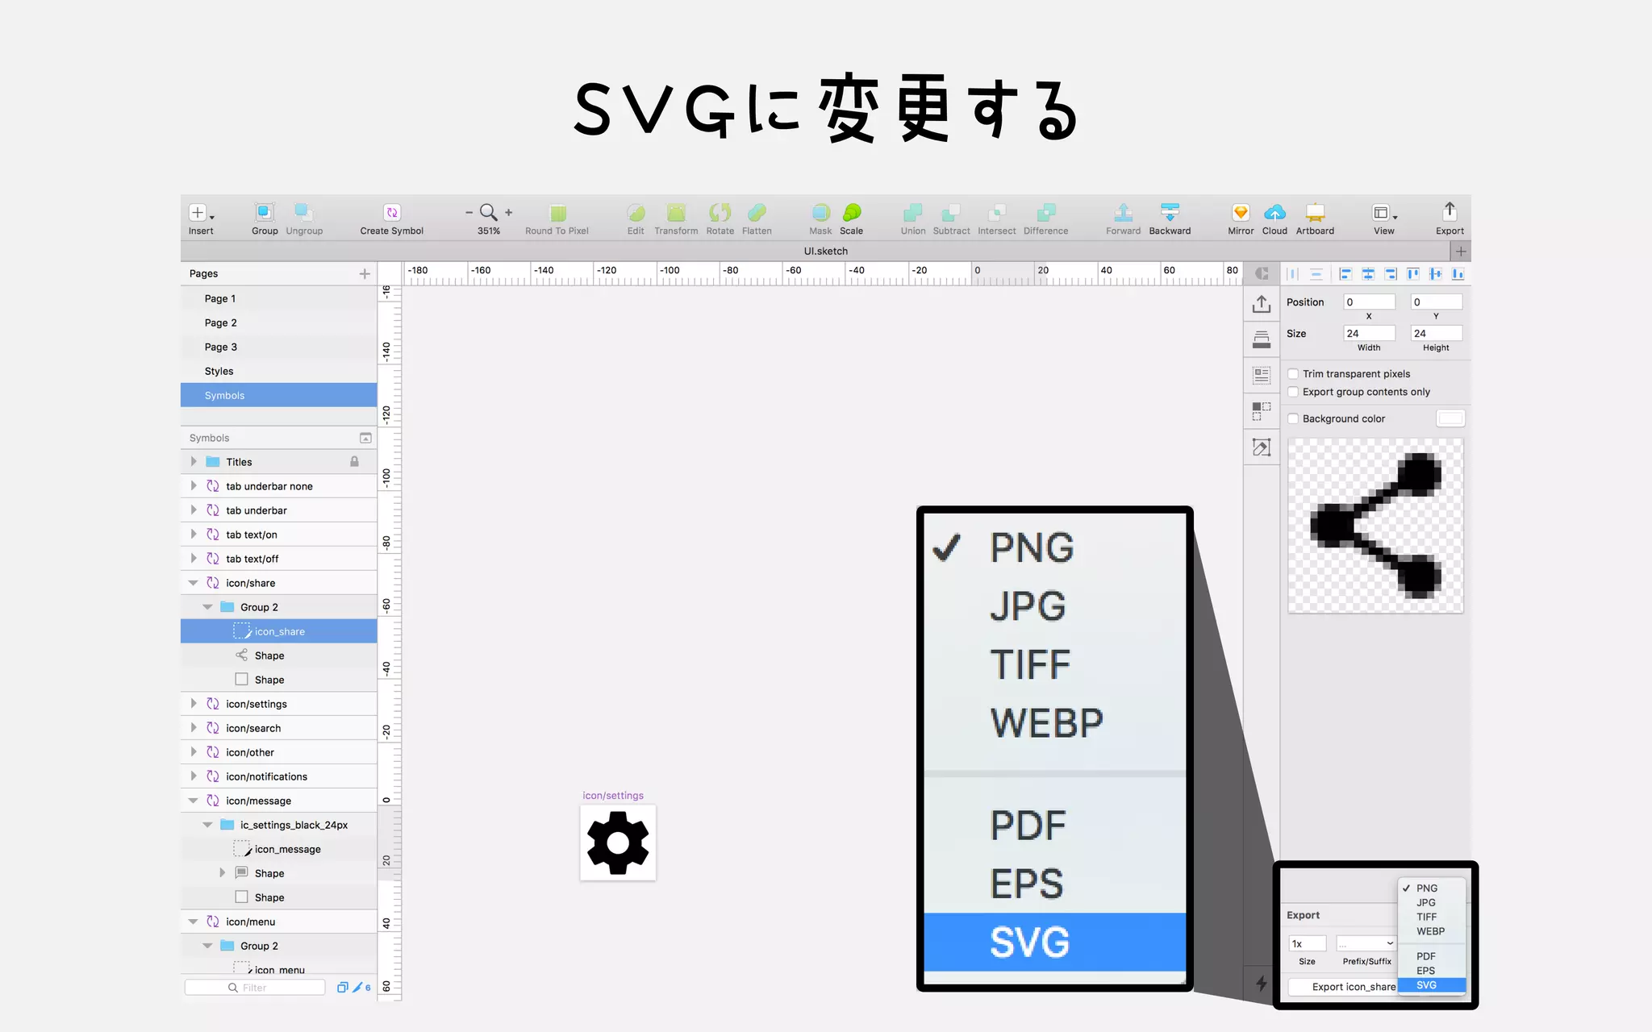The image size is (1652, 1032).
Task: Click the Filter layers search field
Action: [x=255, y=988]
